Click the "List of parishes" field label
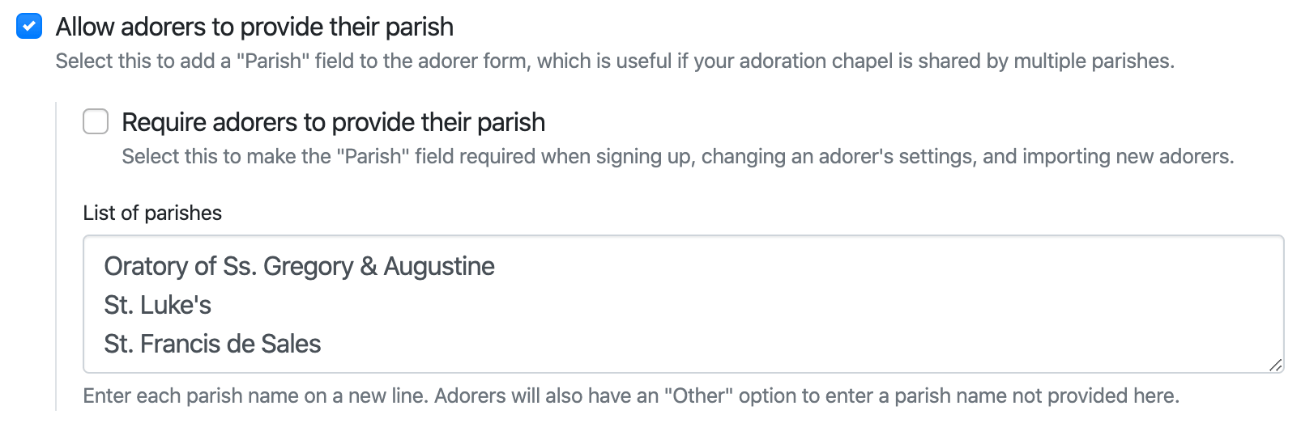This screenshot has width=1301, height=427. coord(152,213)
